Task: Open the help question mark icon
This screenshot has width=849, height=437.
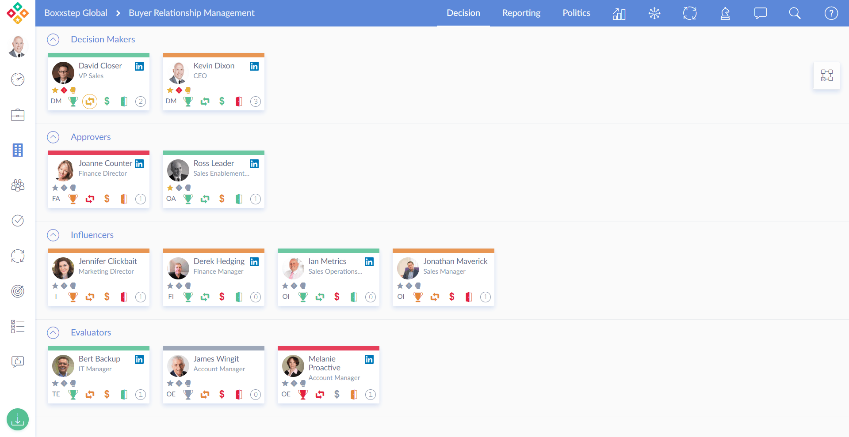Action: pos(831,13)
